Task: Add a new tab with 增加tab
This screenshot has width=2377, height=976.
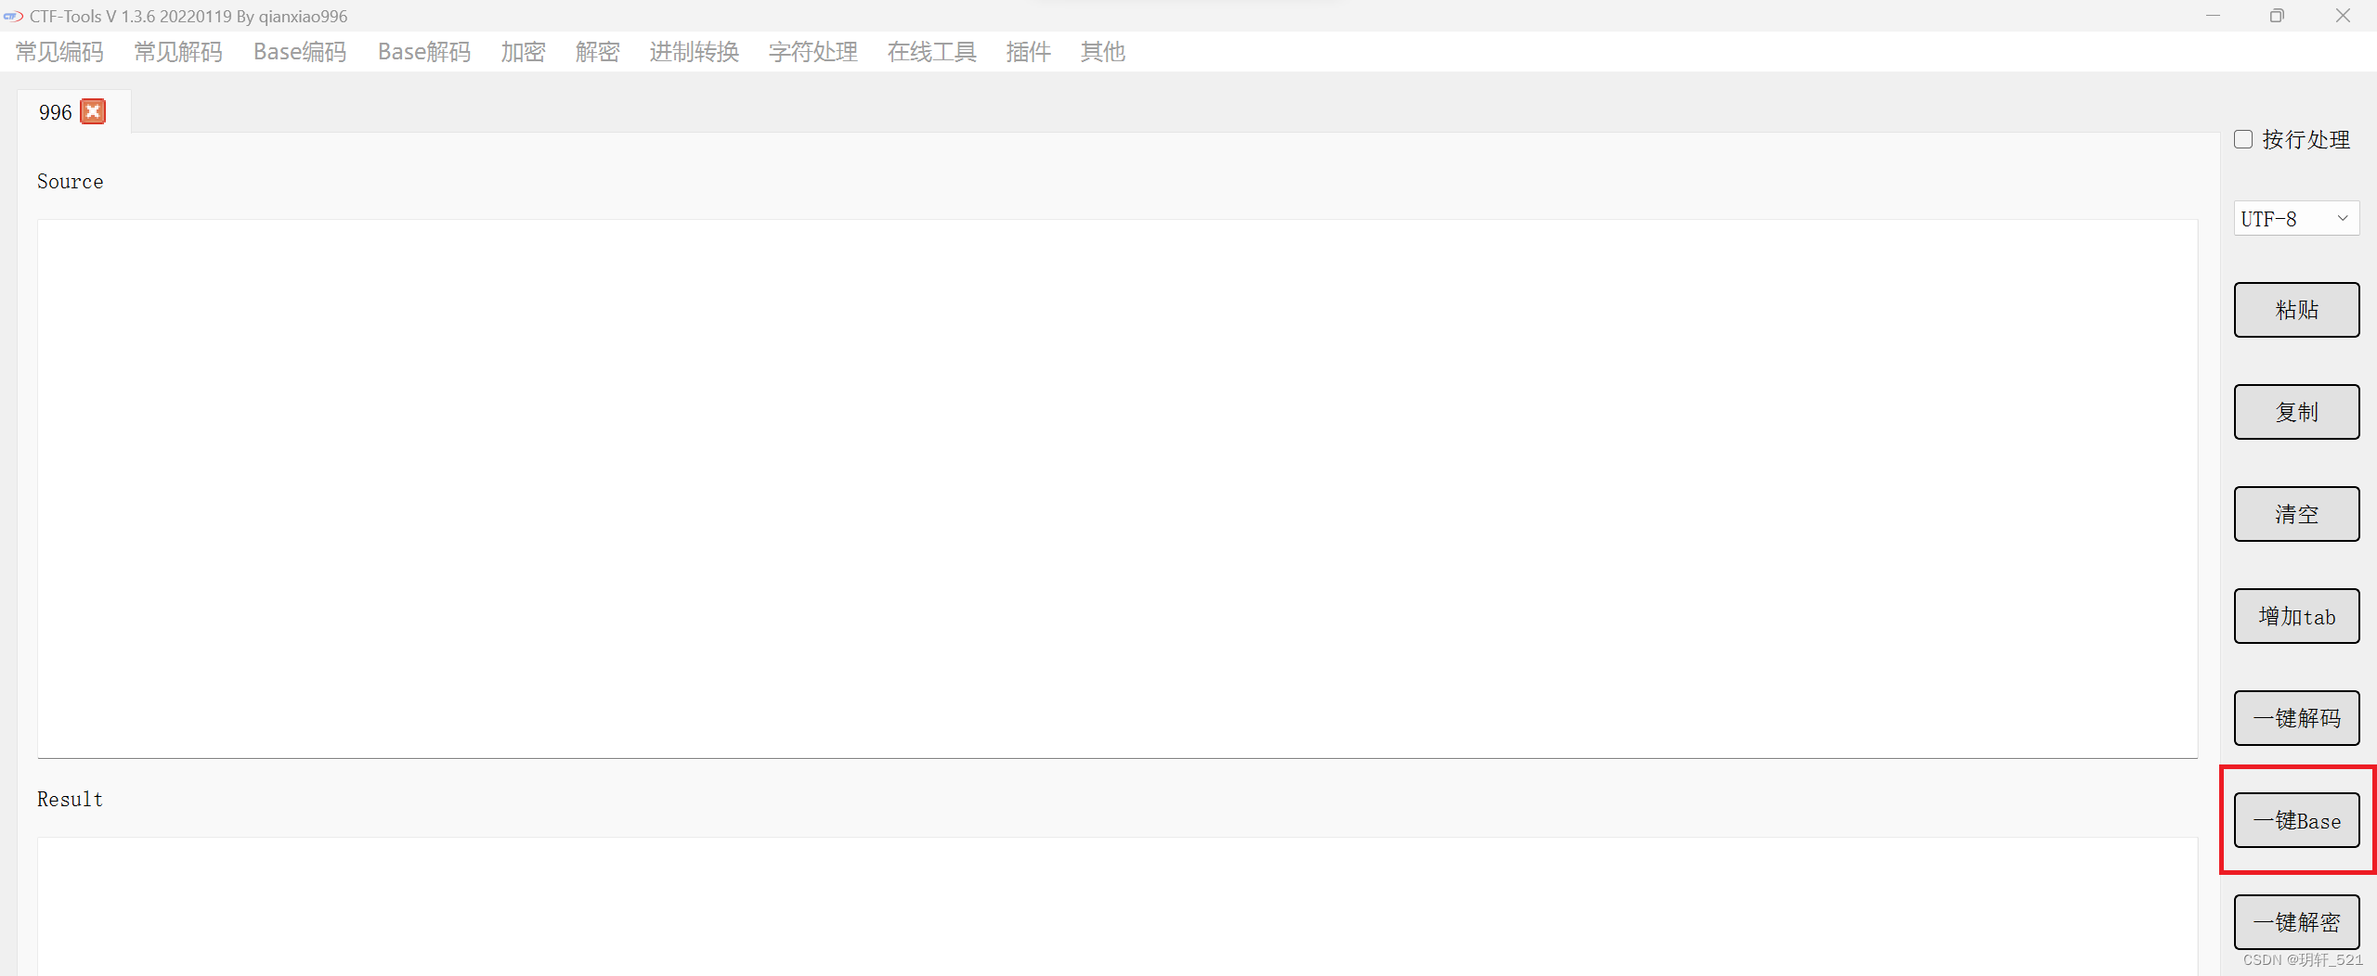Action: [x=2296, y=616]
